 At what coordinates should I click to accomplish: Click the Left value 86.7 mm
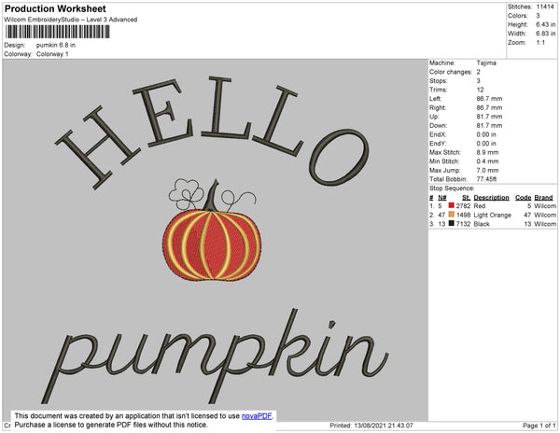click(x=489, y=99)
